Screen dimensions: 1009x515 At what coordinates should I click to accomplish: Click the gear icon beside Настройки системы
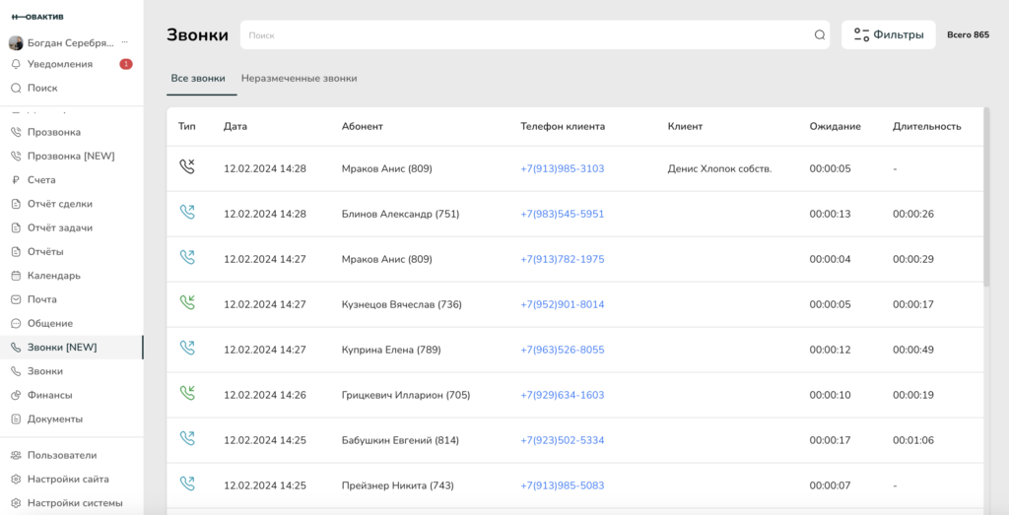[16, 503]
